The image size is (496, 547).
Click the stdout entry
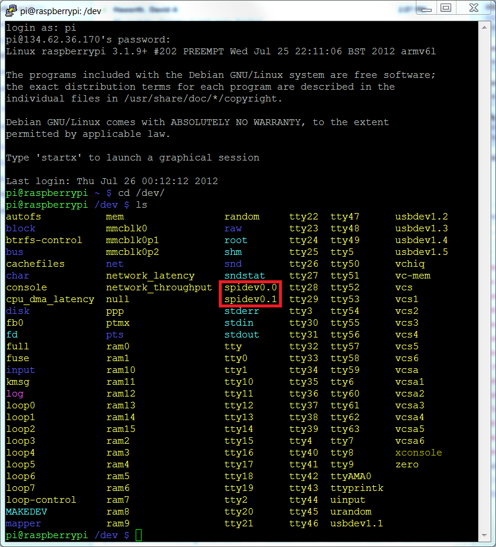[242, 335]
